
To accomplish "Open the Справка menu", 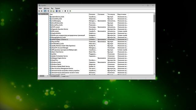I will tap(57, 8).
